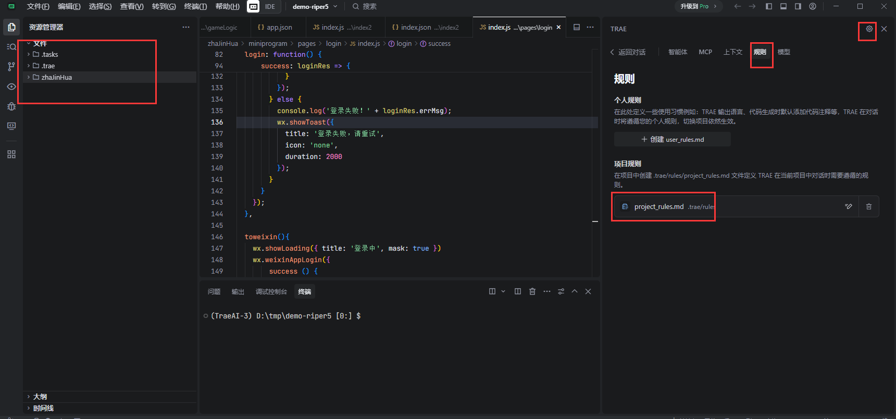Split the terminal panel icon
The image size is (896, 419).
pyautogui.click(x=518, y=291)
